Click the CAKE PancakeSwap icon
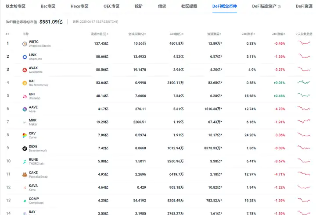 [x=25, y=175]
